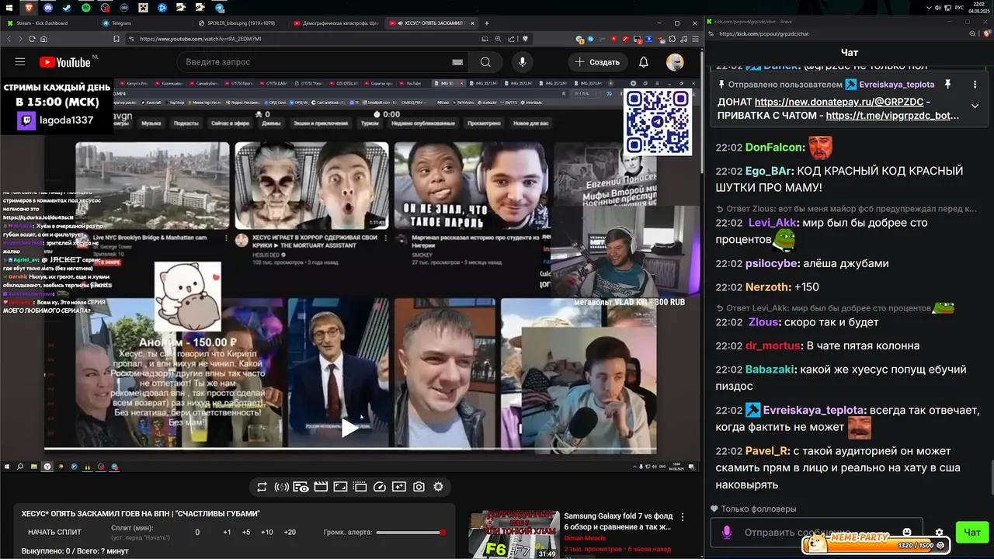The height and width of the screenshot is (559, 994).
Task: Expand the pinned message chevron
Action: (975, 106)
